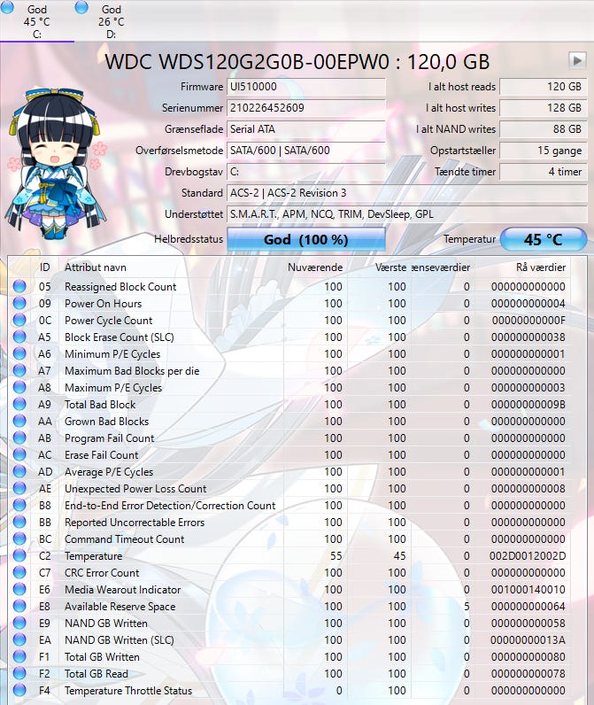Click status orb for Reassigned Block Count

pos(19,286)
